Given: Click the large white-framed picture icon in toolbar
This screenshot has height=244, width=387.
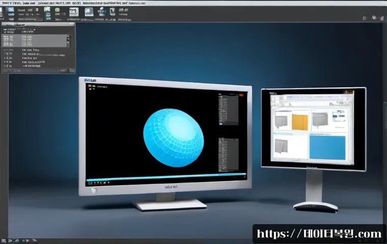Looking at the screenshot, I should 74,12.
